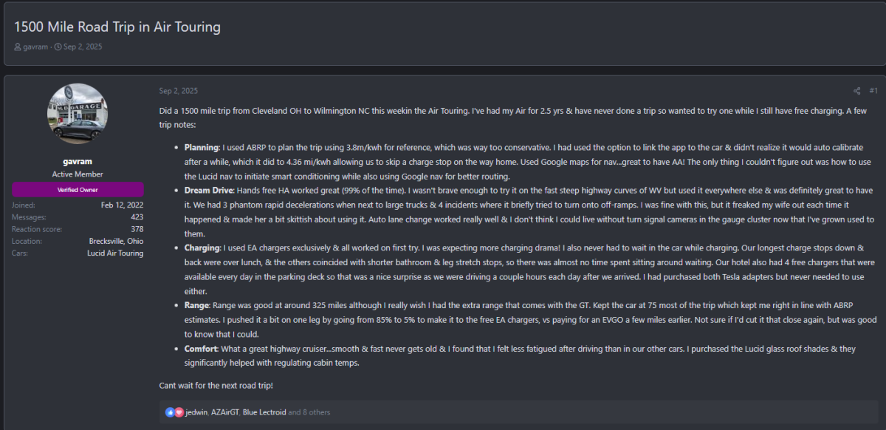Show the 8 other reactors list

point(309,412)
